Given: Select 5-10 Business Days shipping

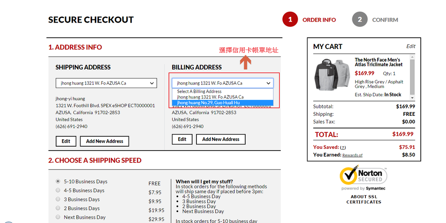Looking at the screenshot, I should click(x=58, y=181).
